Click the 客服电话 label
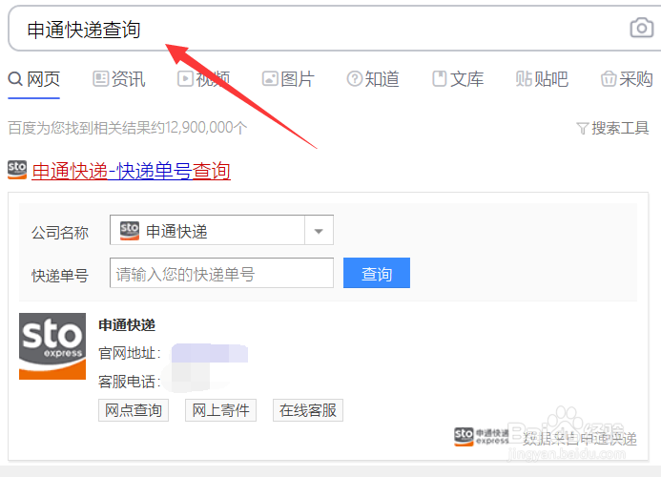 click(130, 382)
